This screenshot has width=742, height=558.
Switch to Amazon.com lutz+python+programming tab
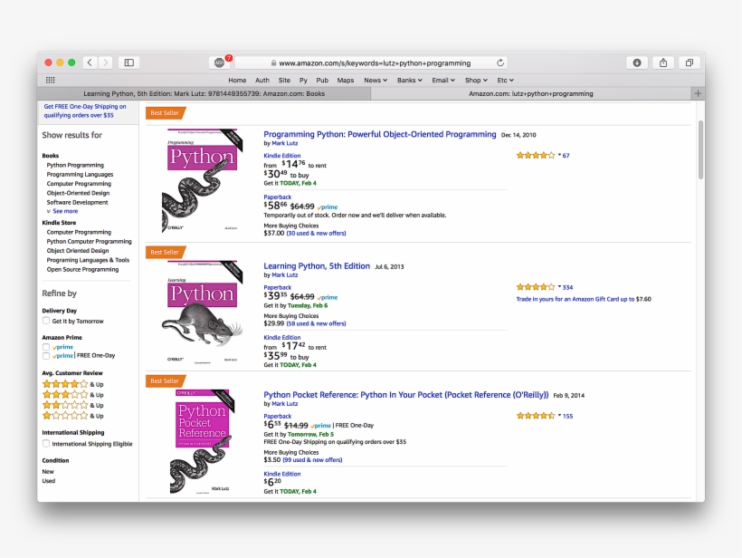pyautogui.click(x=531, y=94)
